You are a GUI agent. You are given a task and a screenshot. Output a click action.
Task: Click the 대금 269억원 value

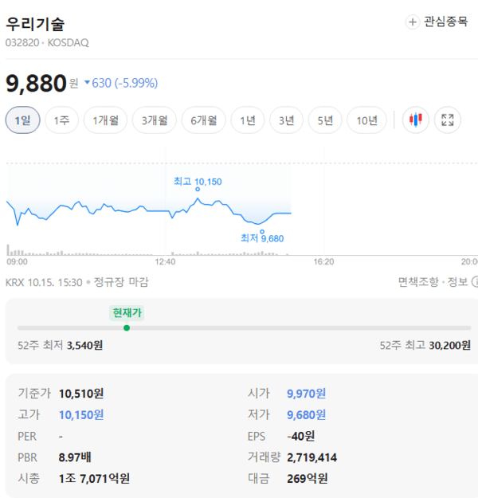[x=308, y=478]
